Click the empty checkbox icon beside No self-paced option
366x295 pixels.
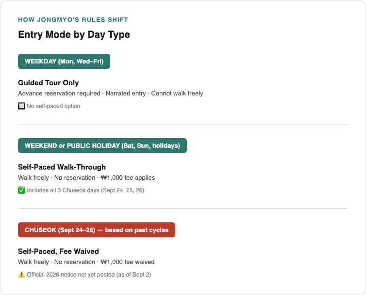click(21, 106)
